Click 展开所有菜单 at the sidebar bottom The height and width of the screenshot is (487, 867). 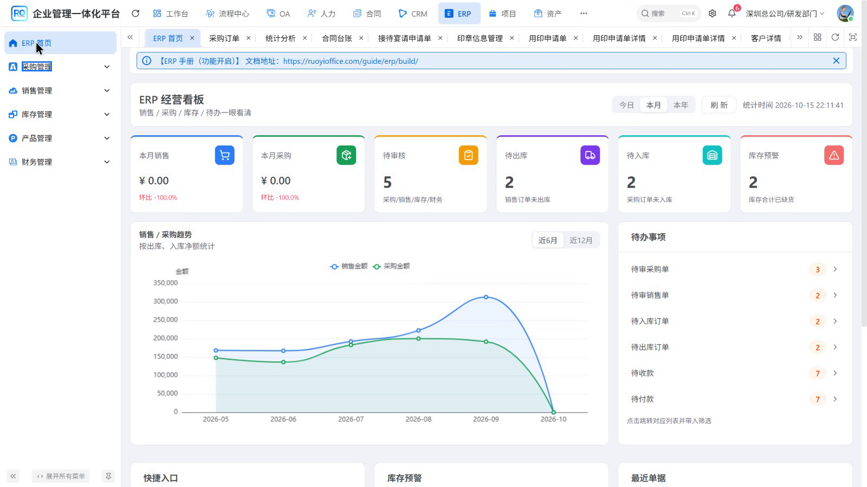[x=61, y=476]
